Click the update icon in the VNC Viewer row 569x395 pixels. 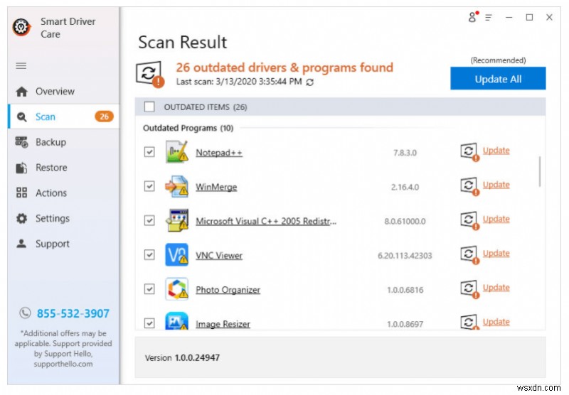pyautogui.click(x=470, y=255)
